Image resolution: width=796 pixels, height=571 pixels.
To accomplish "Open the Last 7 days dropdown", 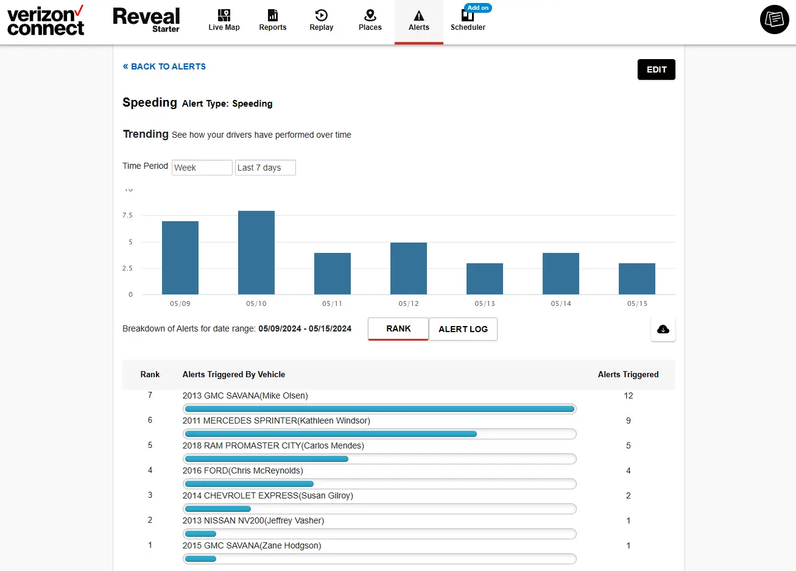I will (266, 168).
